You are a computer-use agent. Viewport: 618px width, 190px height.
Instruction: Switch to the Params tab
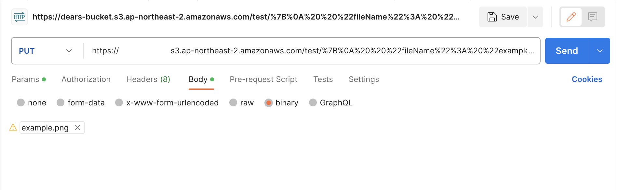click(29, 79)
